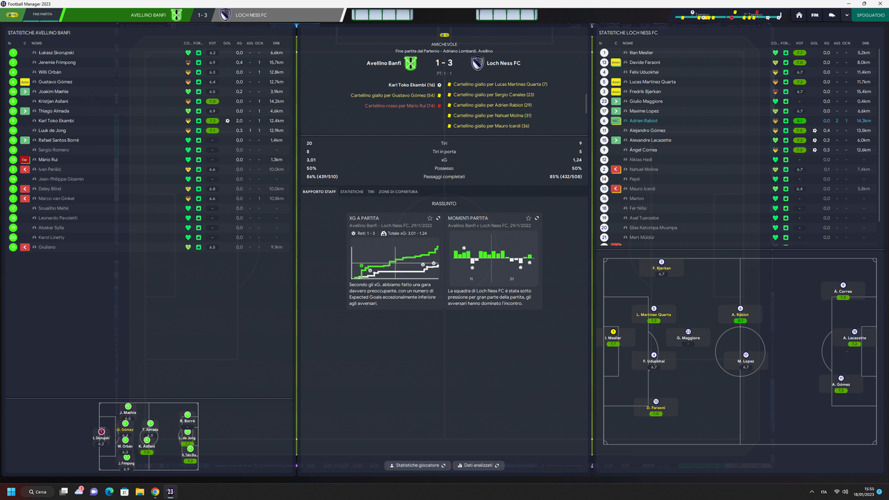Viewport: 889px width, 500px height.
Task: Expand the MOMENTI PARTITA card
Action: 537,218
